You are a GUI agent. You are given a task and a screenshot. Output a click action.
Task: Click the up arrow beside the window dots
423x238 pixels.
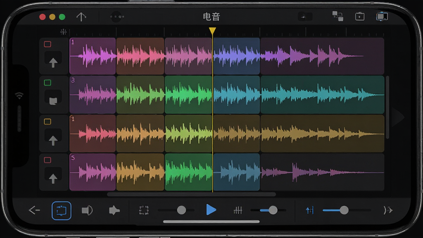81,17
